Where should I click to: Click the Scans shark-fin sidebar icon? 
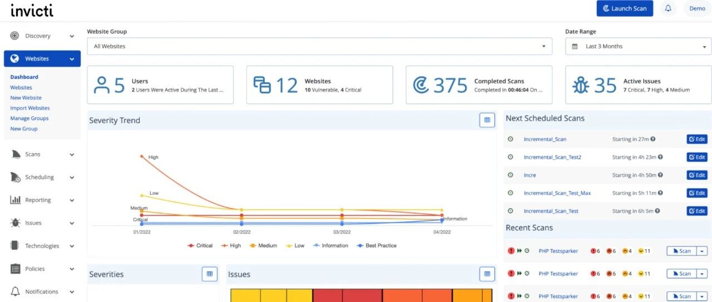point(15,154)
